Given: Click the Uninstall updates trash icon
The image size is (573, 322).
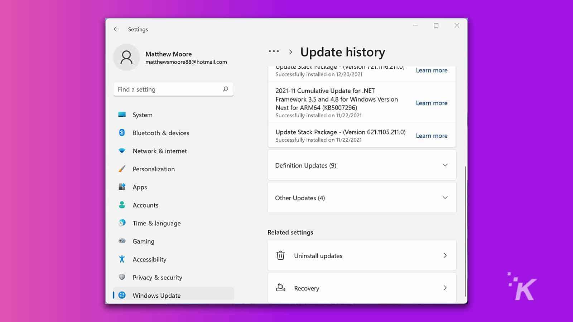Looking at the screenshot, I should [280, 255].
